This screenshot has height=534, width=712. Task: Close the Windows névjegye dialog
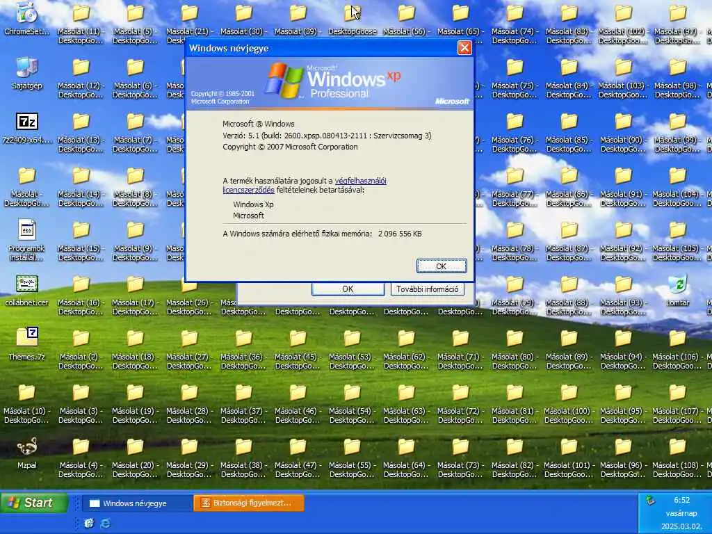[464, 48]
